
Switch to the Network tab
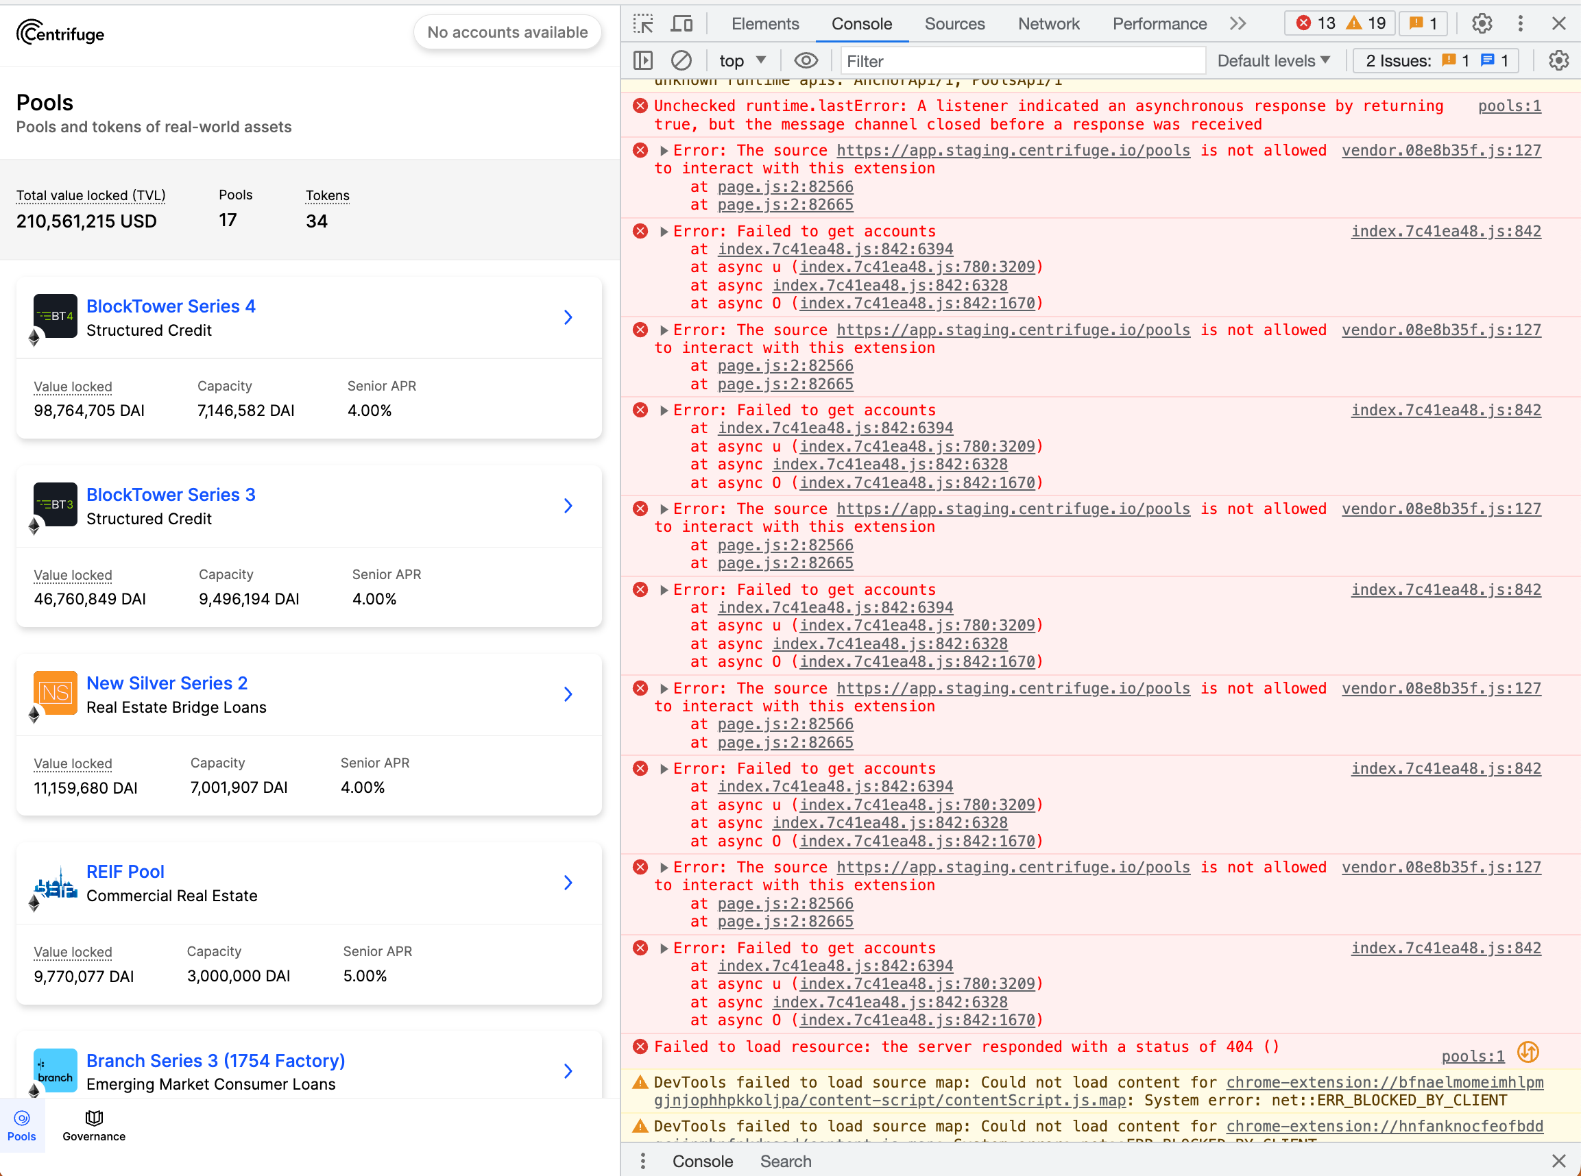[x=1048, y=23]
